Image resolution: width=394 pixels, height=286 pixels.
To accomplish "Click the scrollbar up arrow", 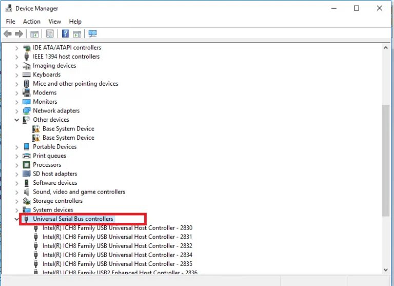I will click(x=386, y=48).
